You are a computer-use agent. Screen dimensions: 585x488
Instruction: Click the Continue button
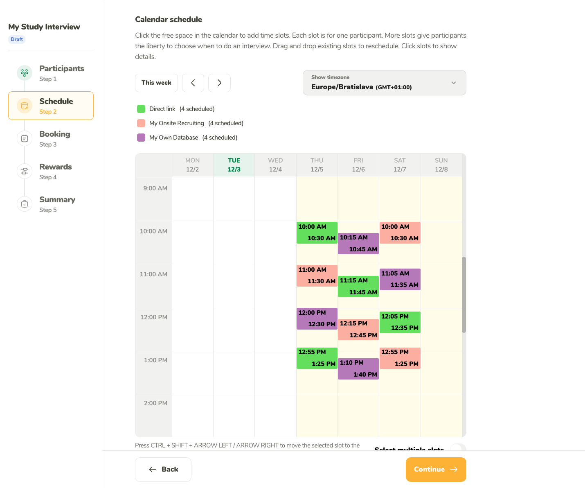436,470
